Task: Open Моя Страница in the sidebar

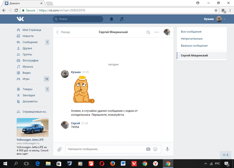Action: (32, 30)
